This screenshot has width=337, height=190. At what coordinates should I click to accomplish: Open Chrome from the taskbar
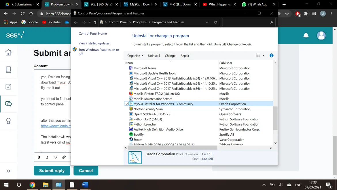[x=32, y=185]
